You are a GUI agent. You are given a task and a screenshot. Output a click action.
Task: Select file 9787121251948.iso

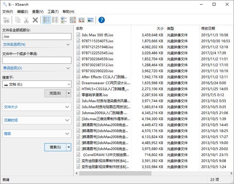point(97,47)
